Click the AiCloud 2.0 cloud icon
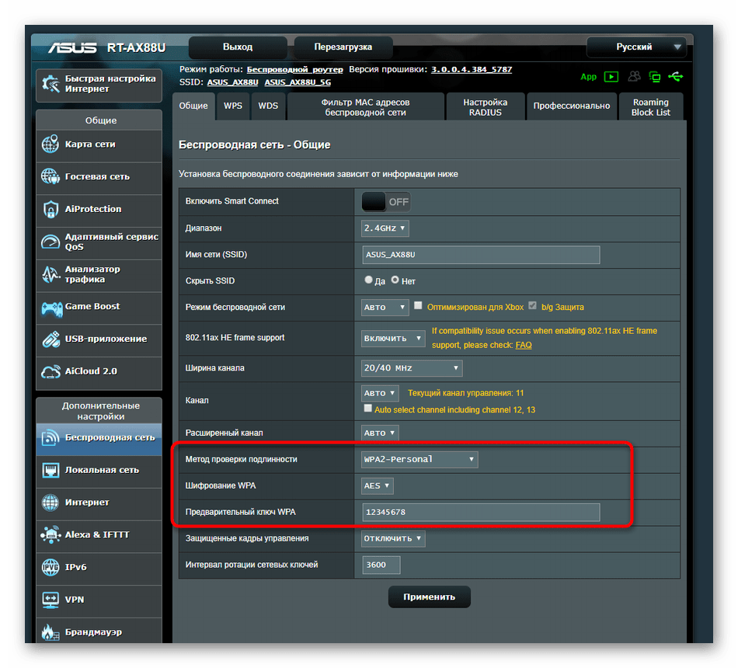 click(x=50, y=371)
